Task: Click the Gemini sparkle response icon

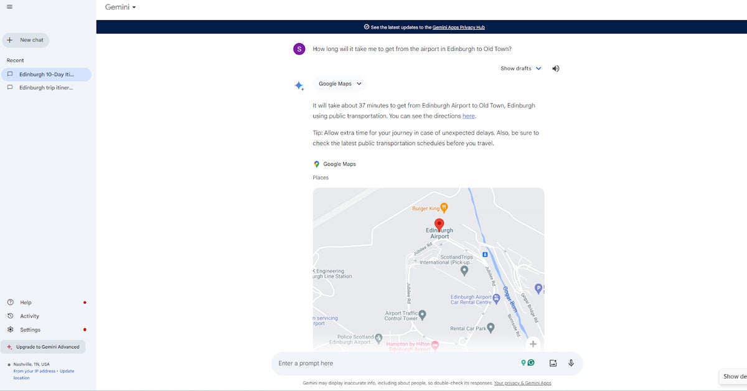Action: pos(299,86)
